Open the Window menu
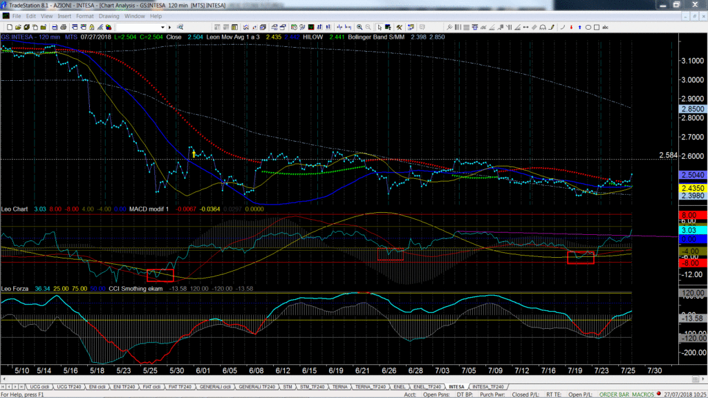Viewport: 708px width, 398px height. [135, 17]
